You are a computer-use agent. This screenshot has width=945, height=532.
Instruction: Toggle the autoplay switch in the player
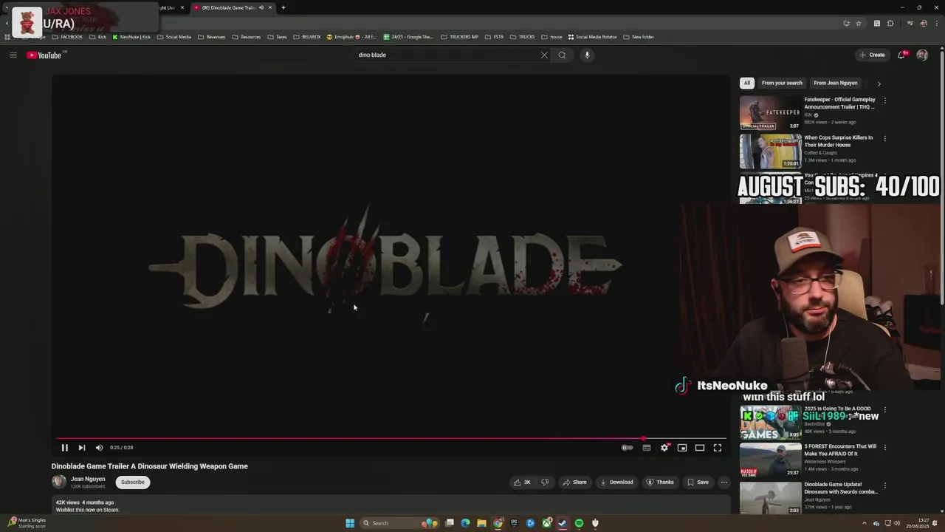click(x=627, y=448)
